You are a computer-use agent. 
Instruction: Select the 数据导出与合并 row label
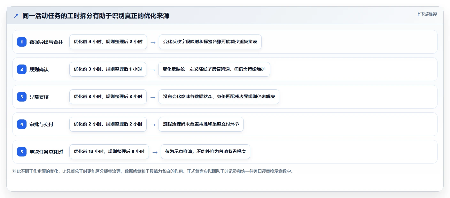[46, 42]
